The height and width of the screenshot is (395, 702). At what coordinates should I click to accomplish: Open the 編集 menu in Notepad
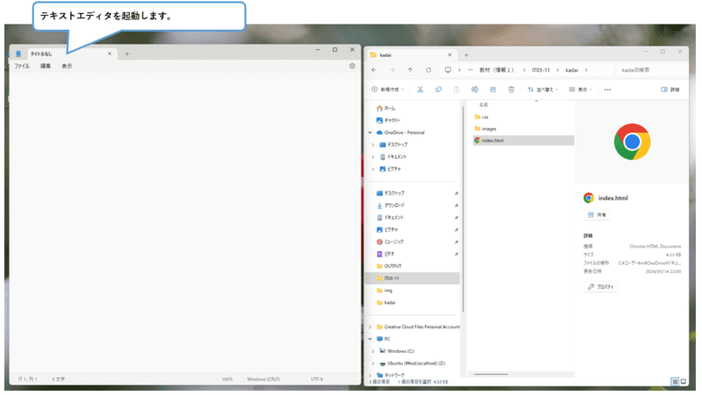click(46, 66)
